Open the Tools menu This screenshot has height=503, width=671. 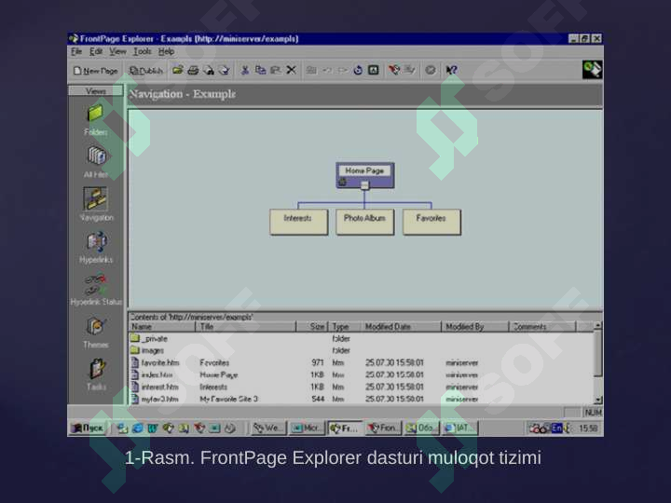point(142,52)
